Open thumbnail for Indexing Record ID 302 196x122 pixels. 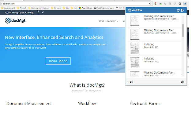(x=135, y=63)
